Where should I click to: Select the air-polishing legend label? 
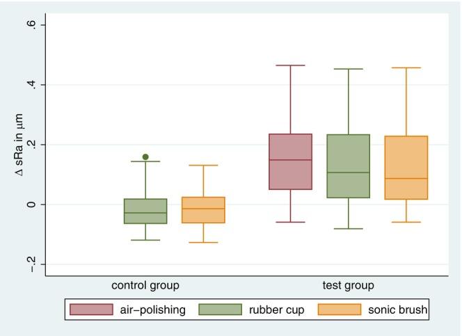coord(151,310)
